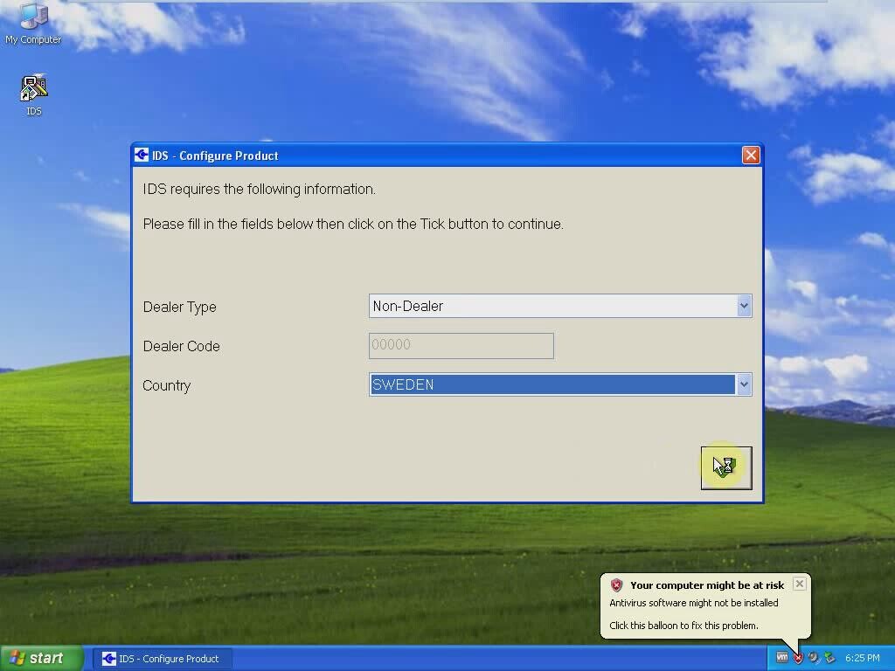Close the IDS Configure Product dialog

[x=751, y=156]
